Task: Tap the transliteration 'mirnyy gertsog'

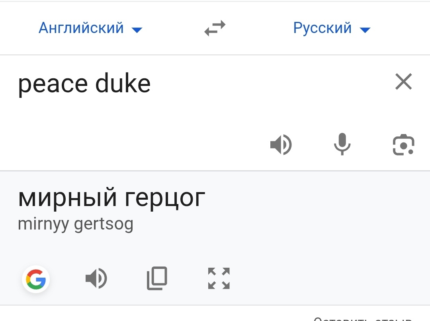Action: (76, 225)
